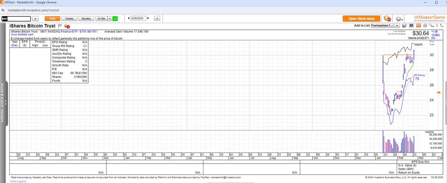447x183 pixels.
Task: Select the 10 Min intraday chart
Action: click(x=101, y=18)
